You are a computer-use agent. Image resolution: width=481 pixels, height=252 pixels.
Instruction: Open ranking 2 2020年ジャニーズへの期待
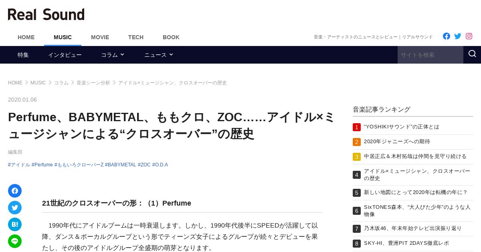point(397,142)
